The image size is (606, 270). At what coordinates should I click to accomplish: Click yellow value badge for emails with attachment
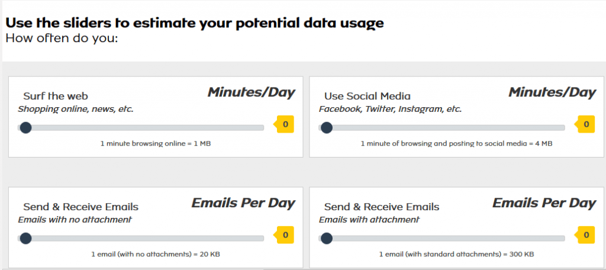tap(586, 235)
